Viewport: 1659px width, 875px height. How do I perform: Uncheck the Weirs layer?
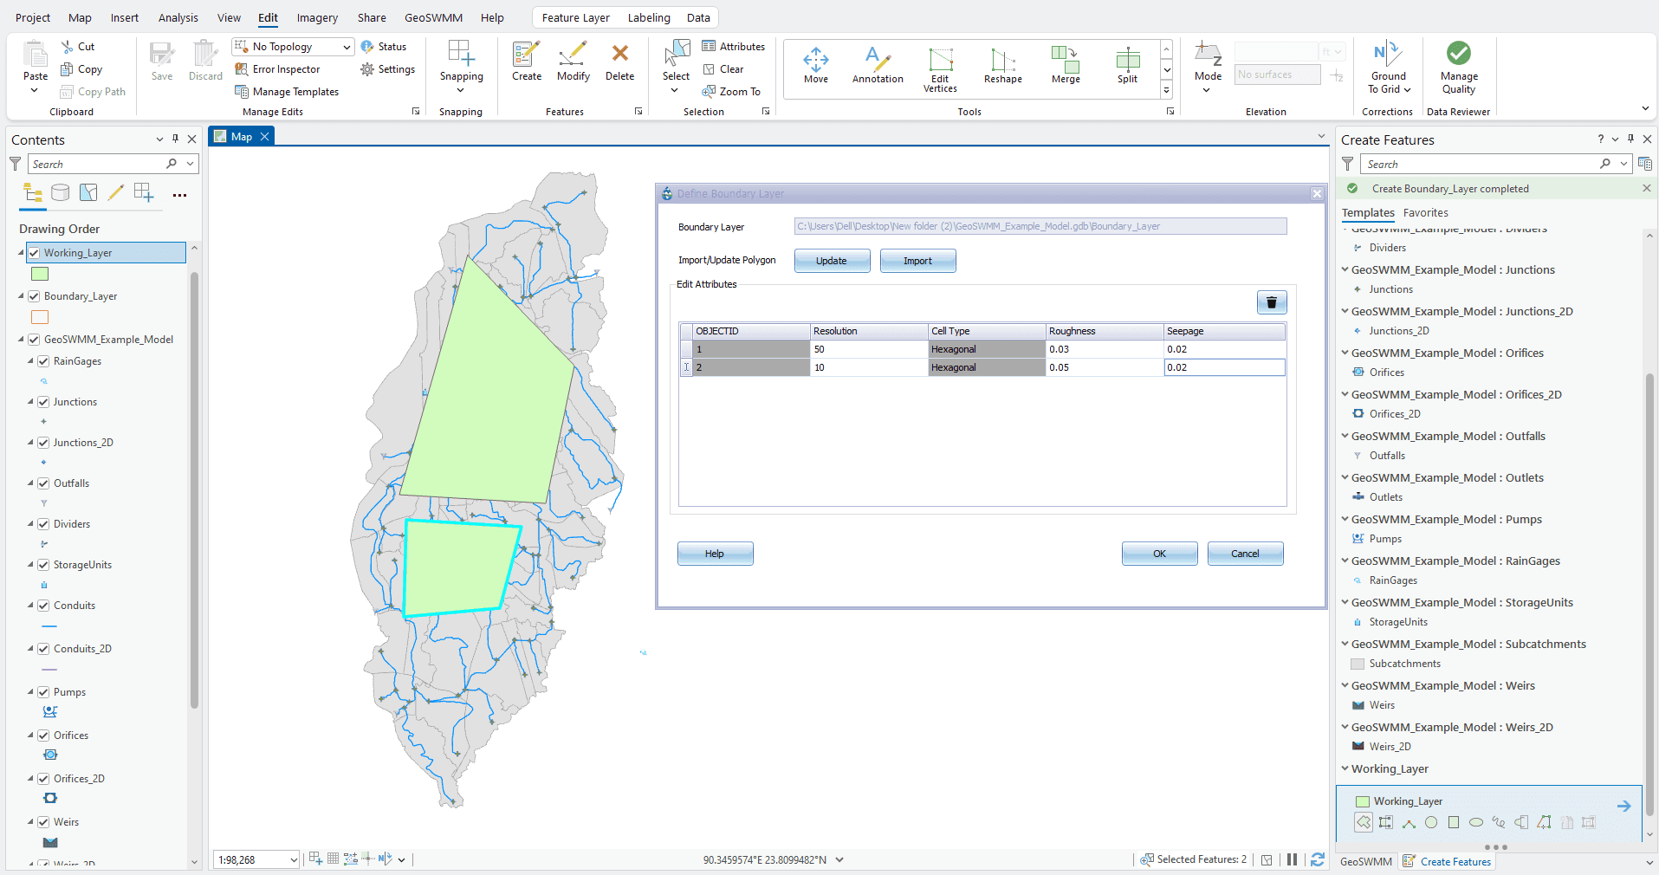click(x=43, y=821)
